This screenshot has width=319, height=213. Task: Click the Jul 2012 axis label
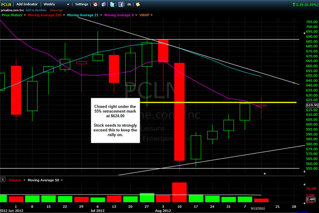[97, 211]
